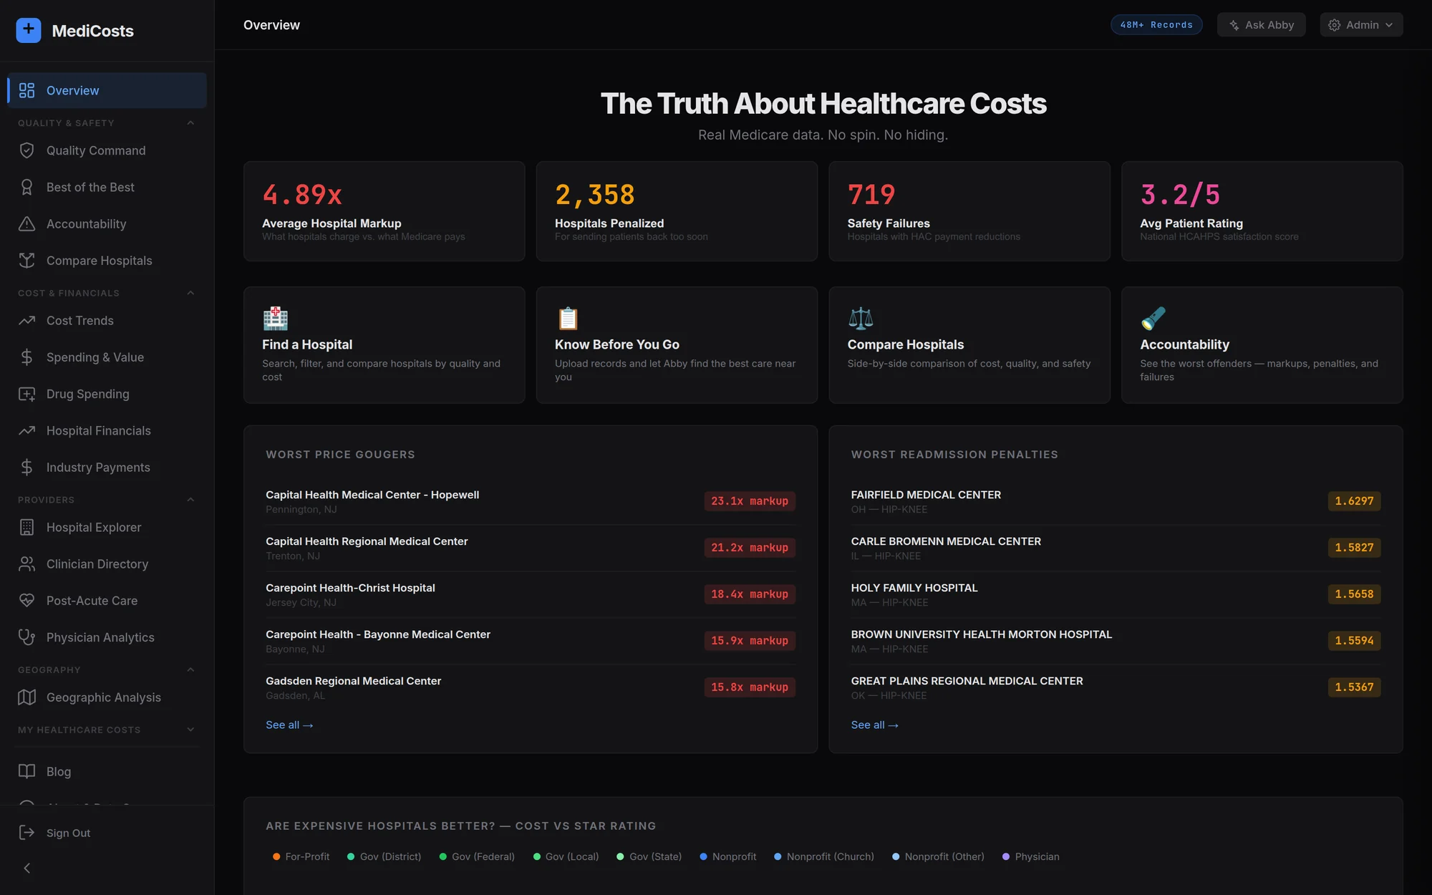Viewport: 1432px width, 895px height.
Task: Toggle the Gov (State) legend item
Action: [649, 856]
